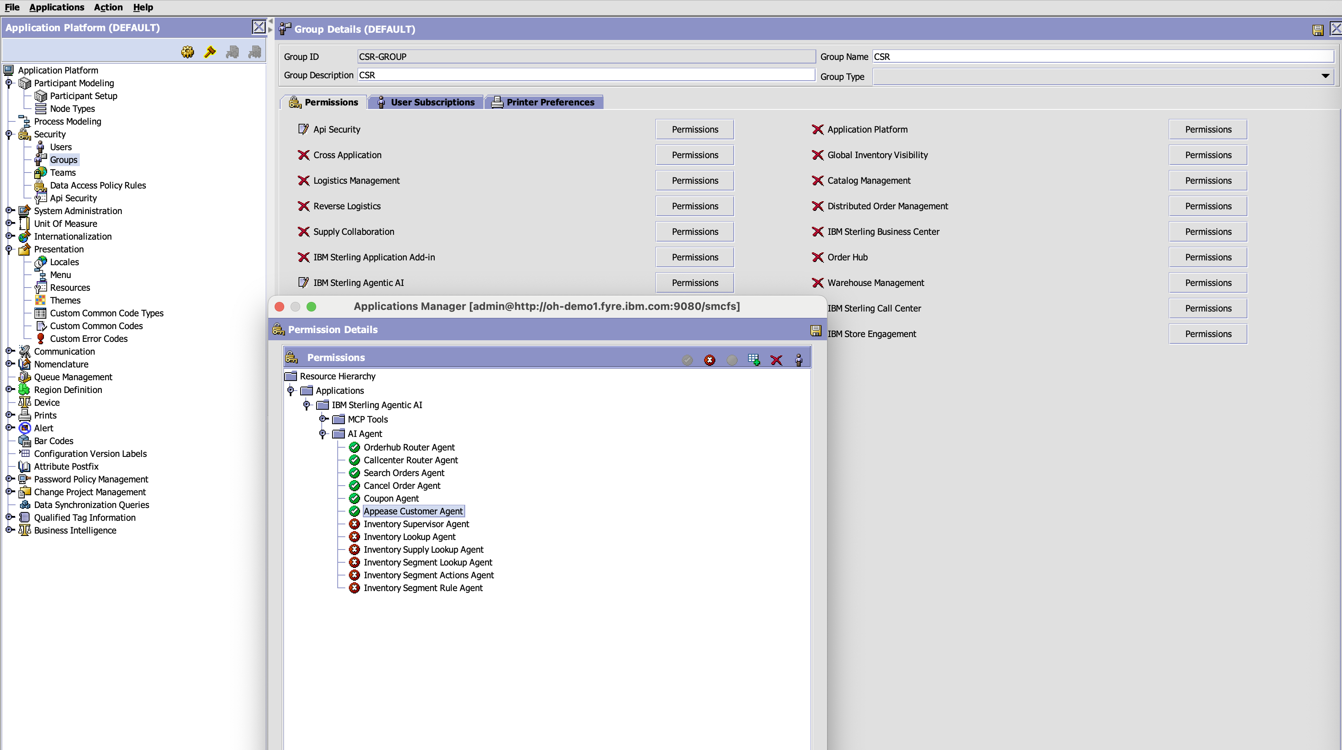Screen dimensions: 1342x750
Task: Click the Device icon in the tree
Action: 24,403
